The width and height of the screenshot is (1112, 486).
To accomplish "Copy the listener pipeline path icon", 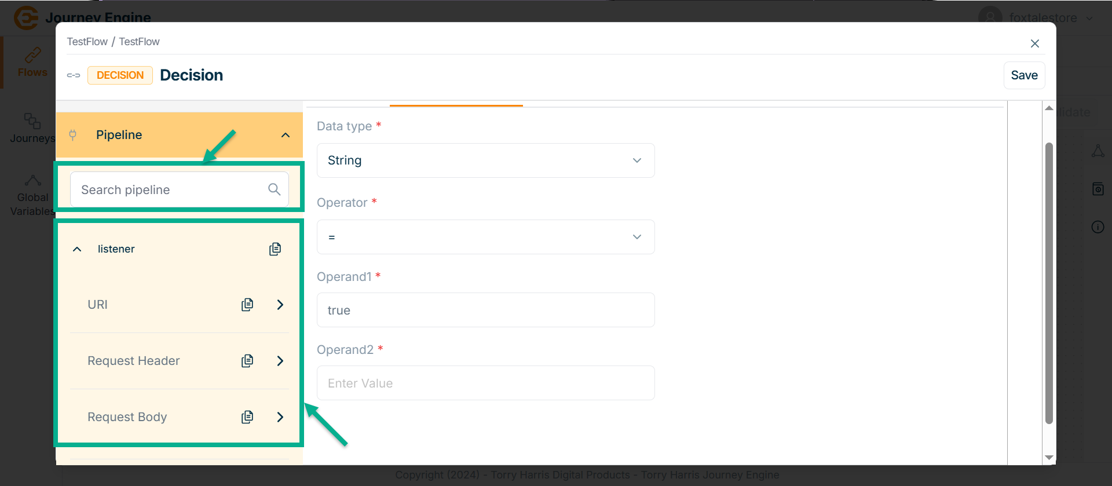I will [x=275, y=249].
